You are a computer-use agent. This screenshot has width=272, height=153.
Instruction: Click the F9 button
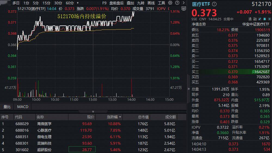tap(104, 3)
